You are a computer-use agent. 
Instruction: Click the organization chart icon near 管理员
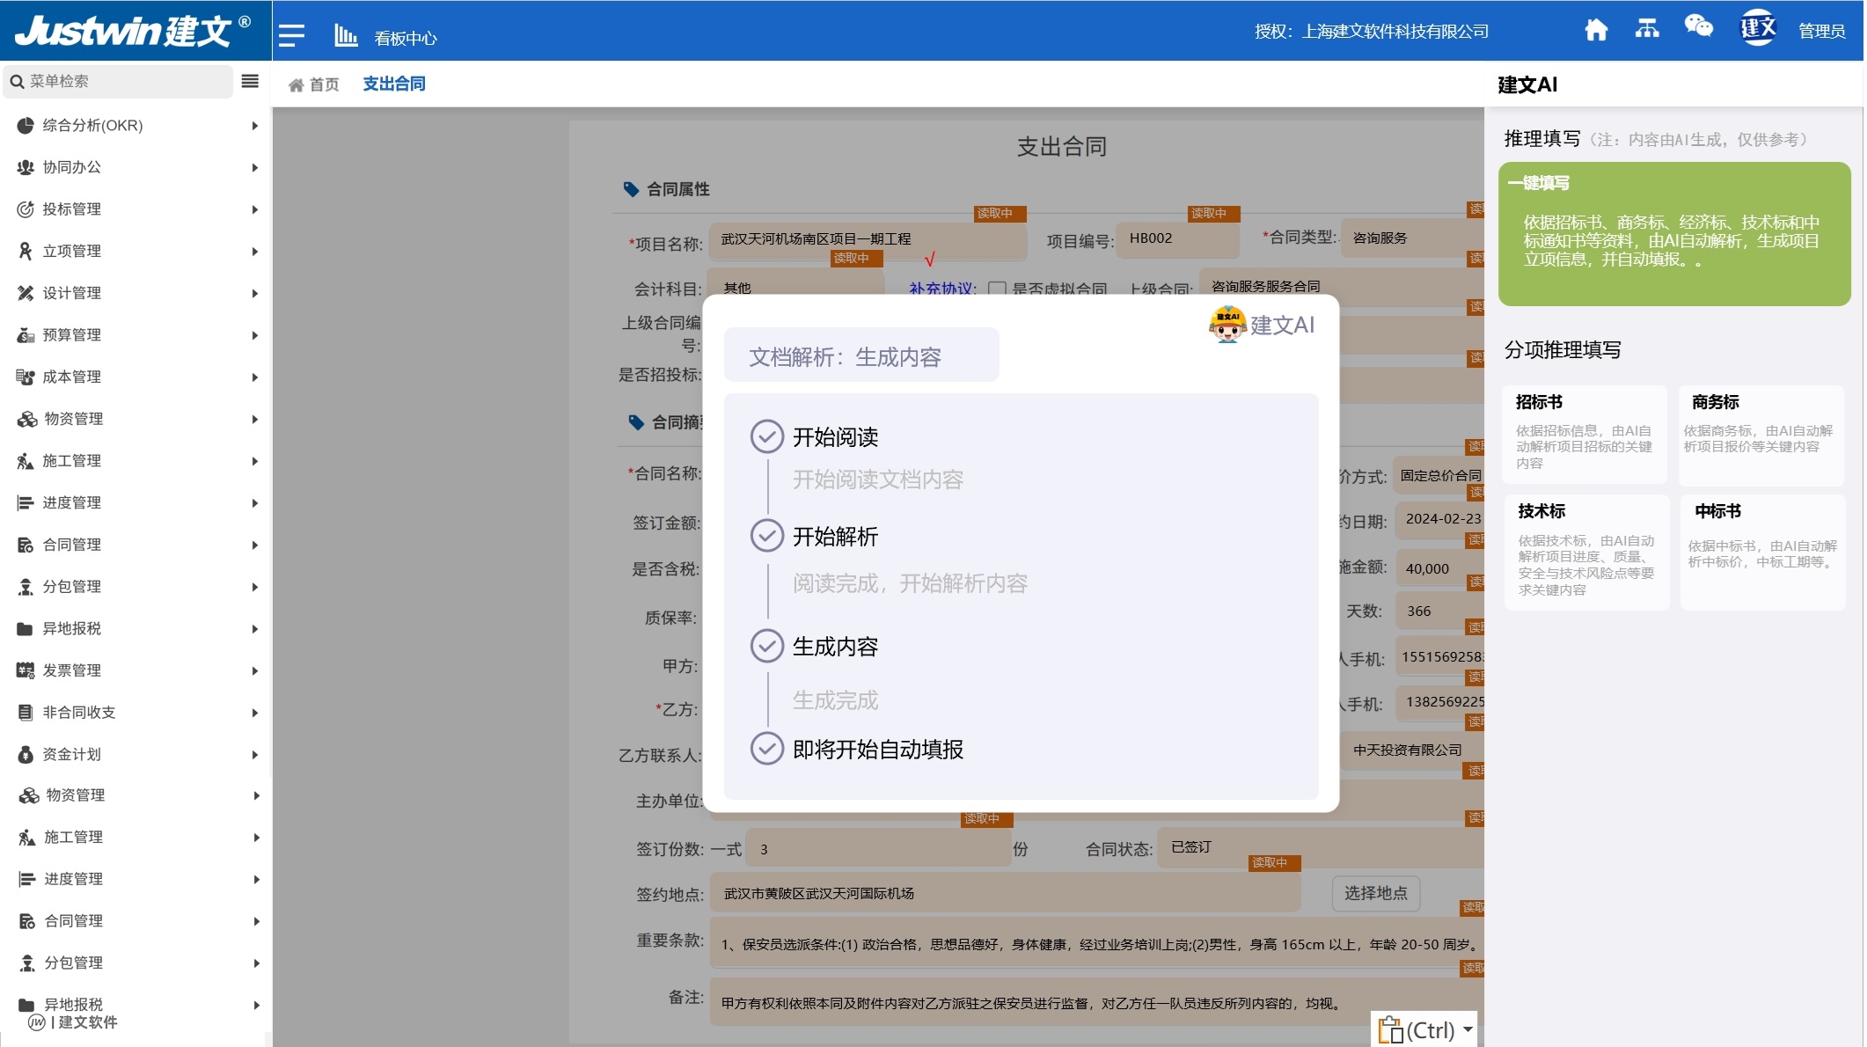point(1646,30)
